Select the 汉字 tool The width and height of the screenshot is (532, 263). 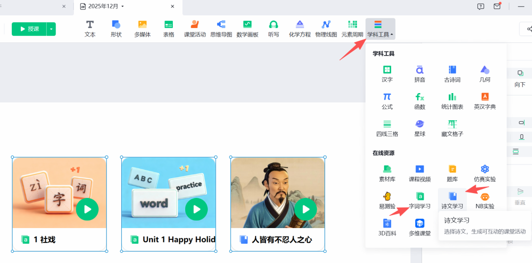click(x=387, y=74)
